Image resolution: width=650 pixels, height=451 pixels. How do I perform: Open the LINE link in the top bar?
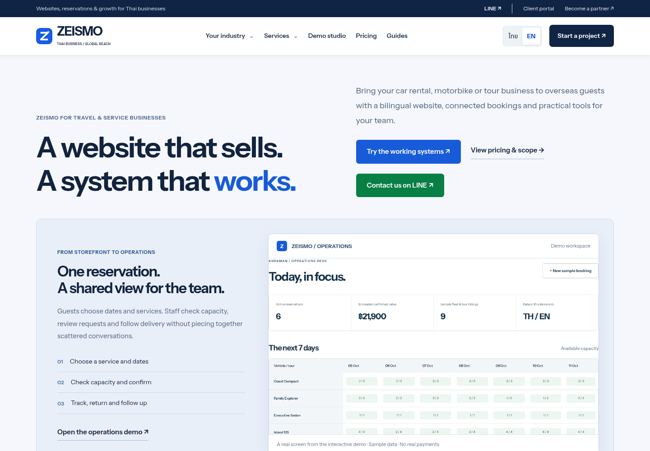point(493,9)
